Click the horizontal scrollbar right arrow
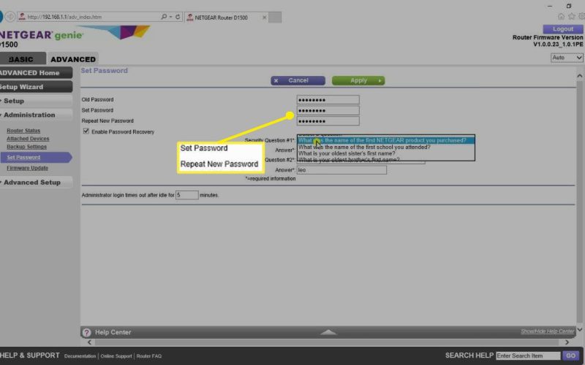This screenshot has height=365, width=585. 567,342
